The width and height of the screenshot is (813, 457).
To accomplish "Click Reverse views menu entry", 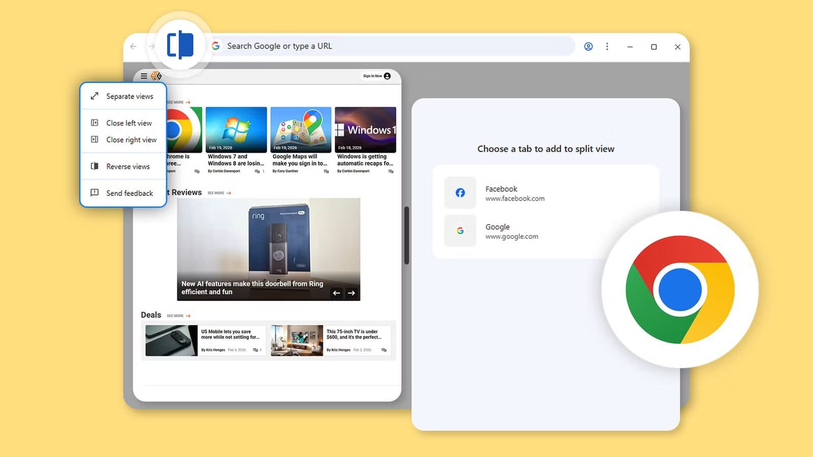I will [128, 166].
